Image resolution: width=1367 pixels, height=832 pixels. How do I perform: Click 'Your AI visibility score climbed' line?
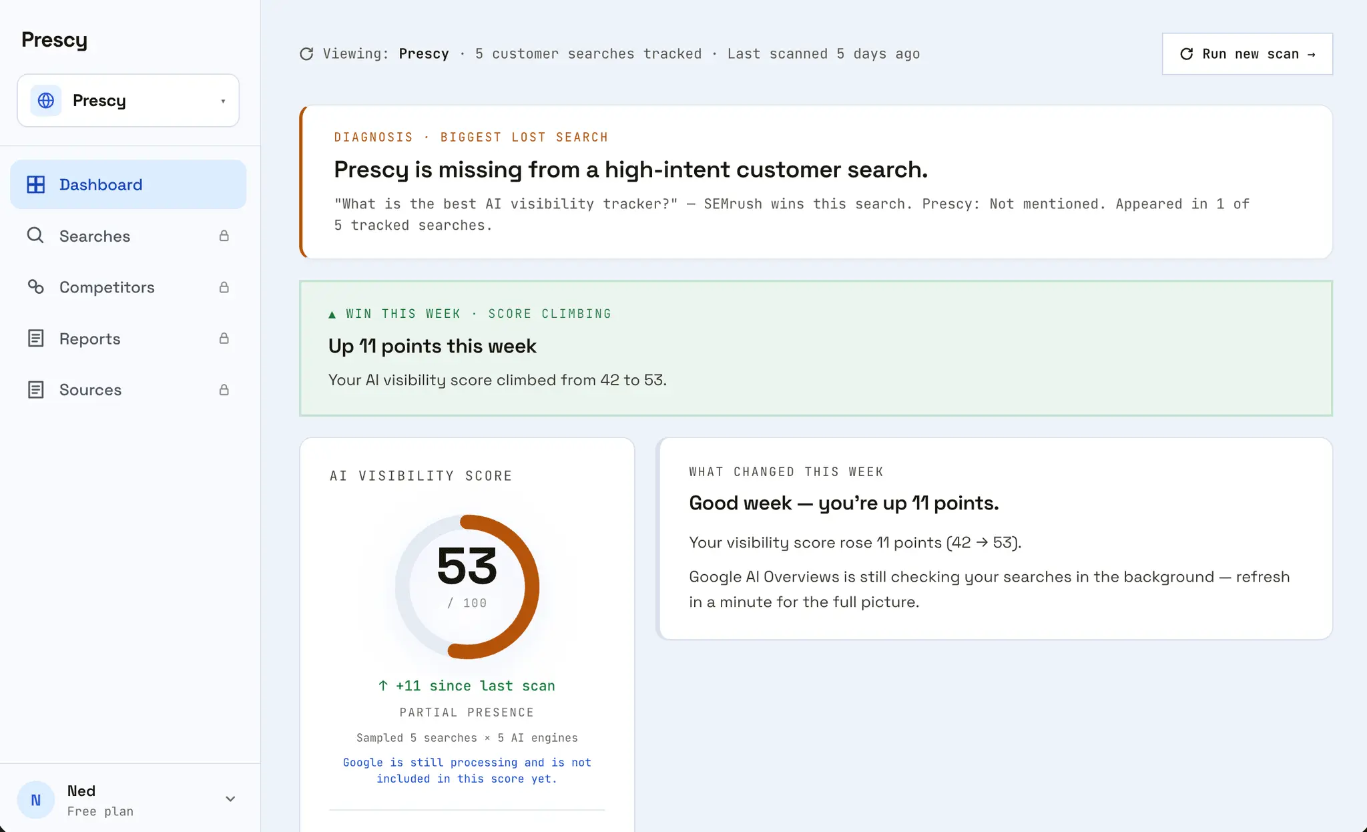497,380
